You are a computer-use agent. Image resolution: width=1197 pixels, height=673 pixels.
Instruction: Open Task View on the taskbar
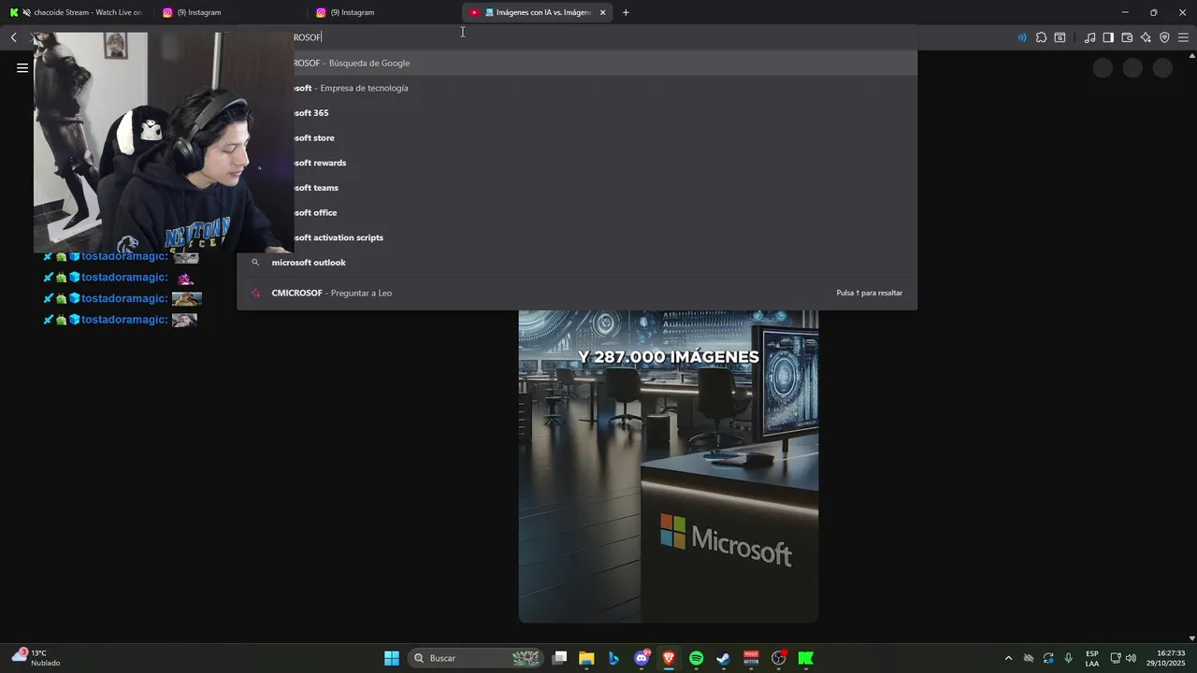(x=559, y=658)
